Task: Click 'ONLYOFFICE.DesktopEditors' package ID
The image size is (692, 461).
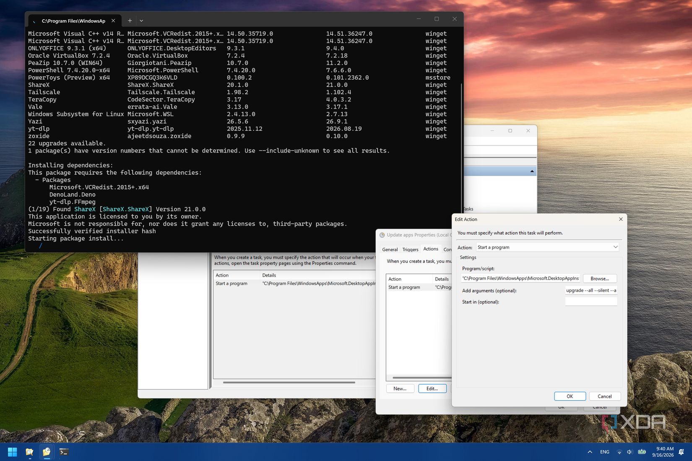Action: [172, 48]
